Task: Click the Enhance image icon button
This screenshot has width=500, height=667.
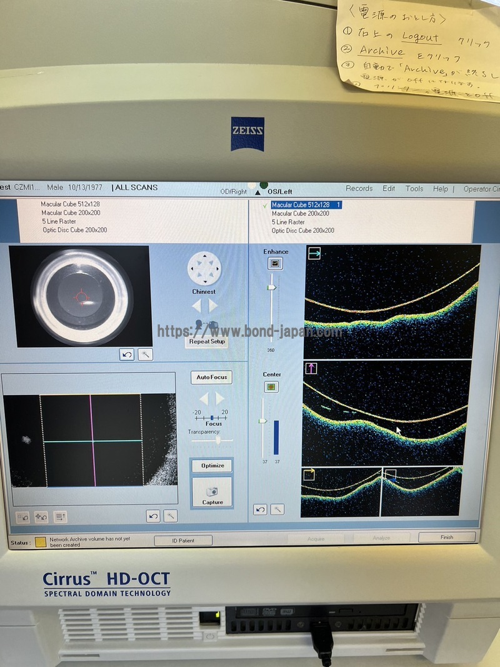Action: 276,264
